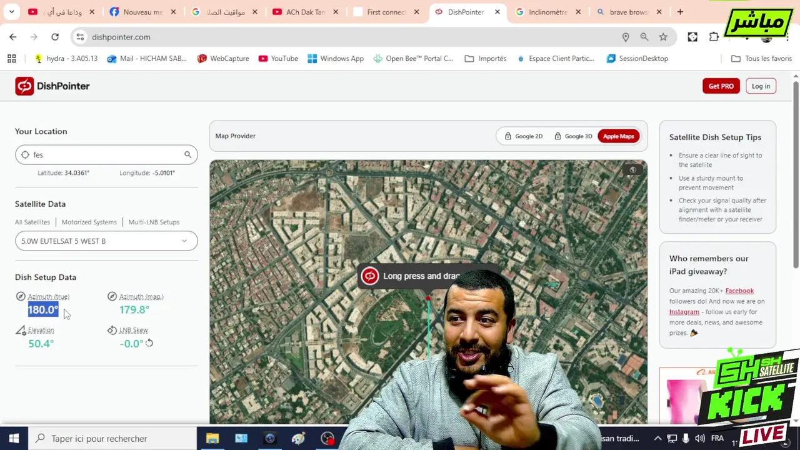
Task: Open the Windows Start menu
Action: point(14,438)
